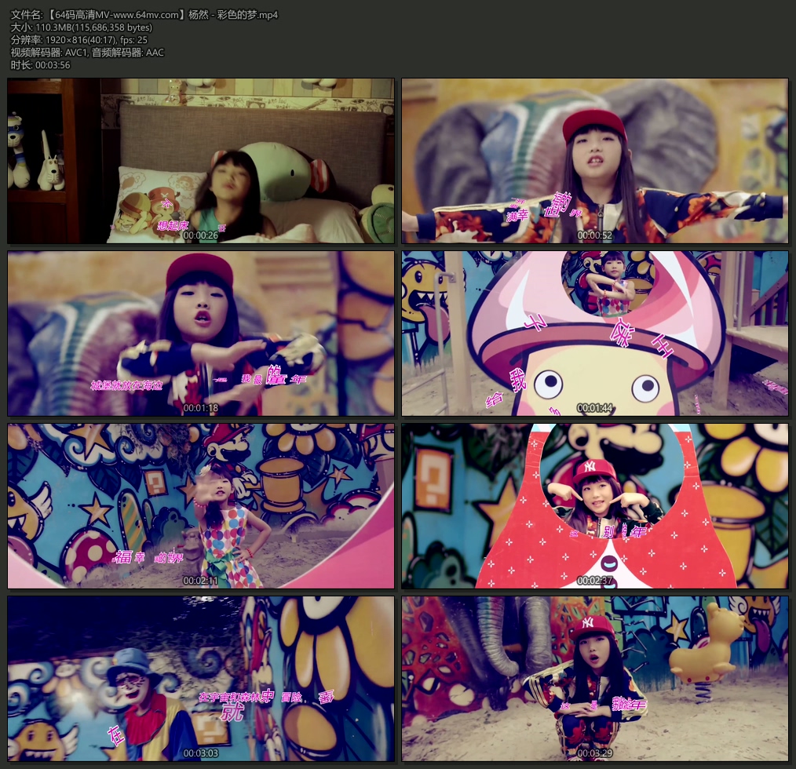This screenshot has width=796, height=769.
Task: Click the file name line ending in 彩色的梦.mp4
Action: [144, 15]
